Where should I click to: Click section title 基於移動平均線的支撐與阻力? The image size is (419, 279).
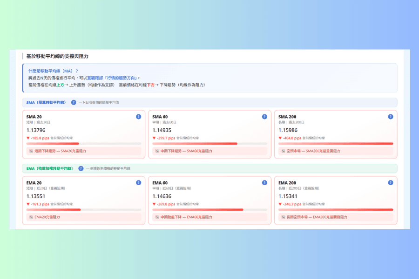(x=57, y=56)
